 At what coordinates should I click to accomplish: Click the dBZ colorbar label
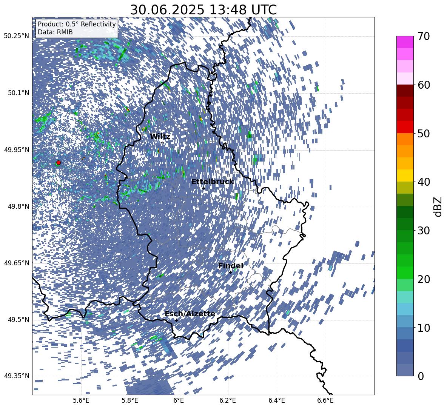[438, 206]
